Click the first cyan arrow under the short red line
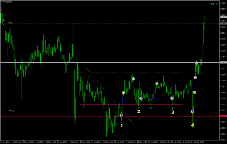227x144 pixels. [x=84, y=106]
